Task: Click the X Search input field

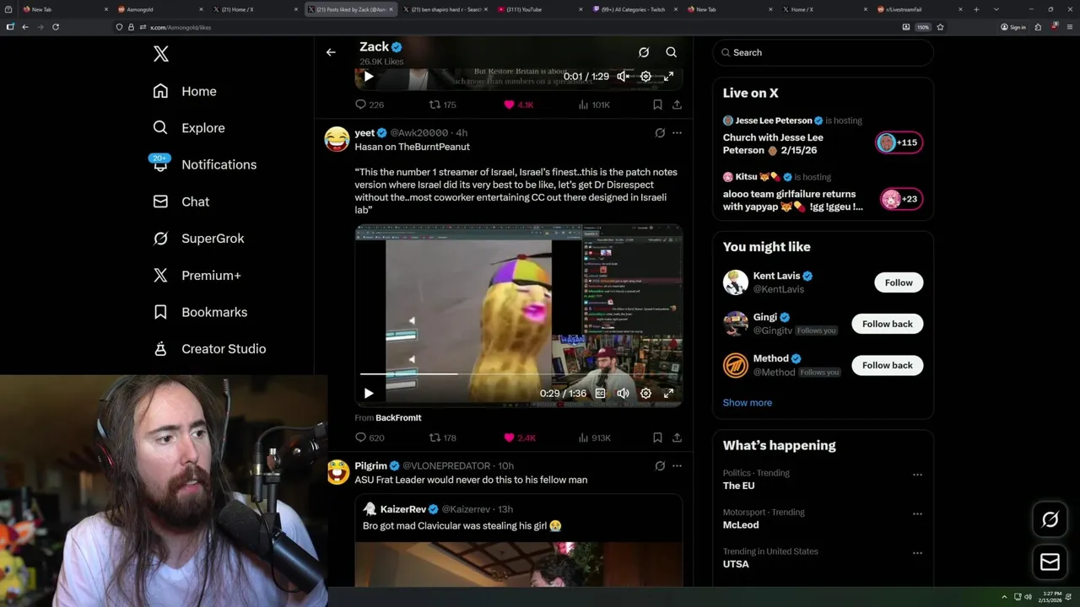Action: pyautogui.click(x=823, y=52)
